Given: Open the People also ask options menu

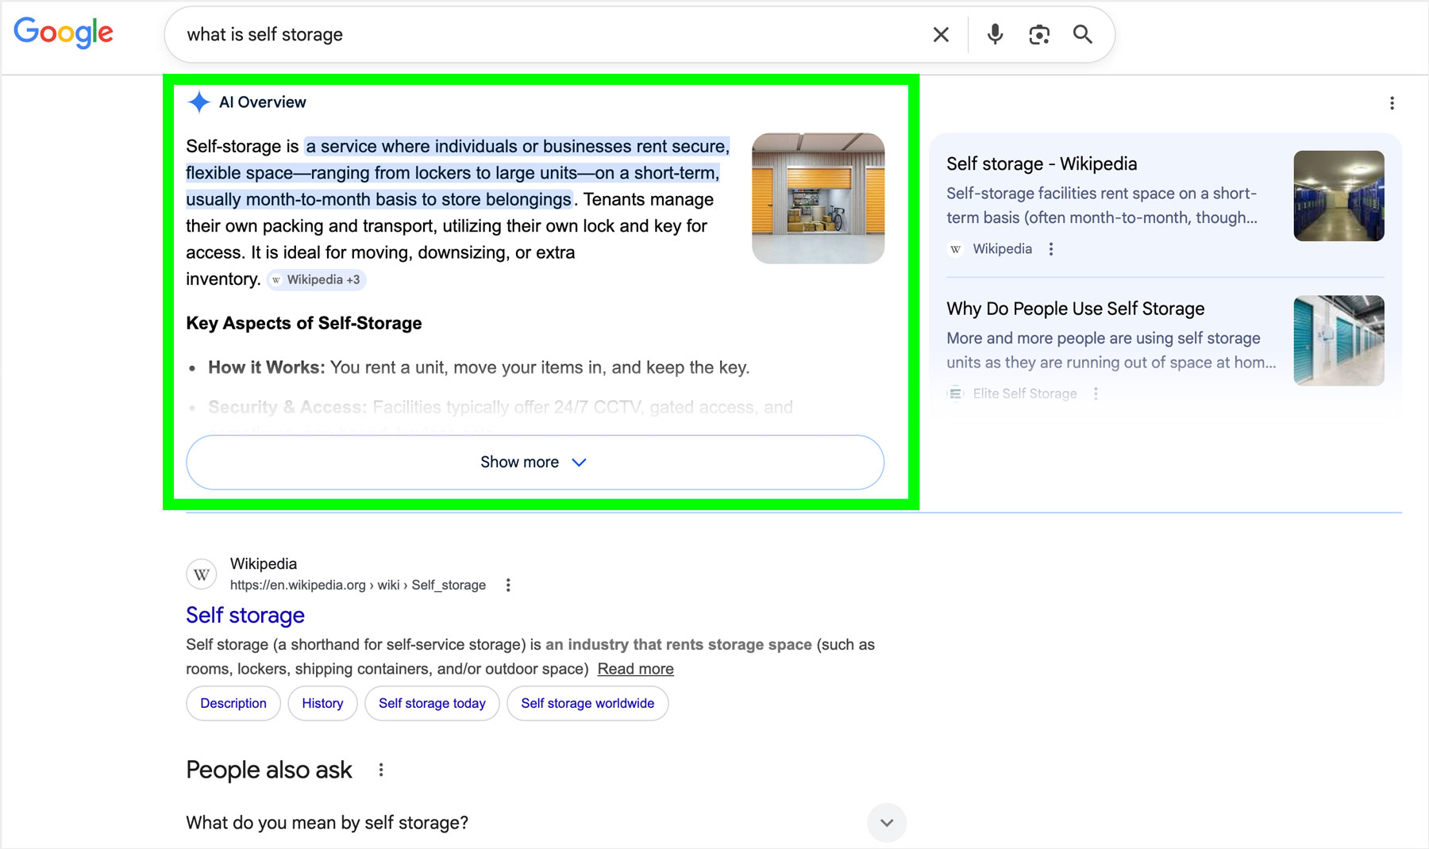Looking at the screenshot, I should [380, 770].
